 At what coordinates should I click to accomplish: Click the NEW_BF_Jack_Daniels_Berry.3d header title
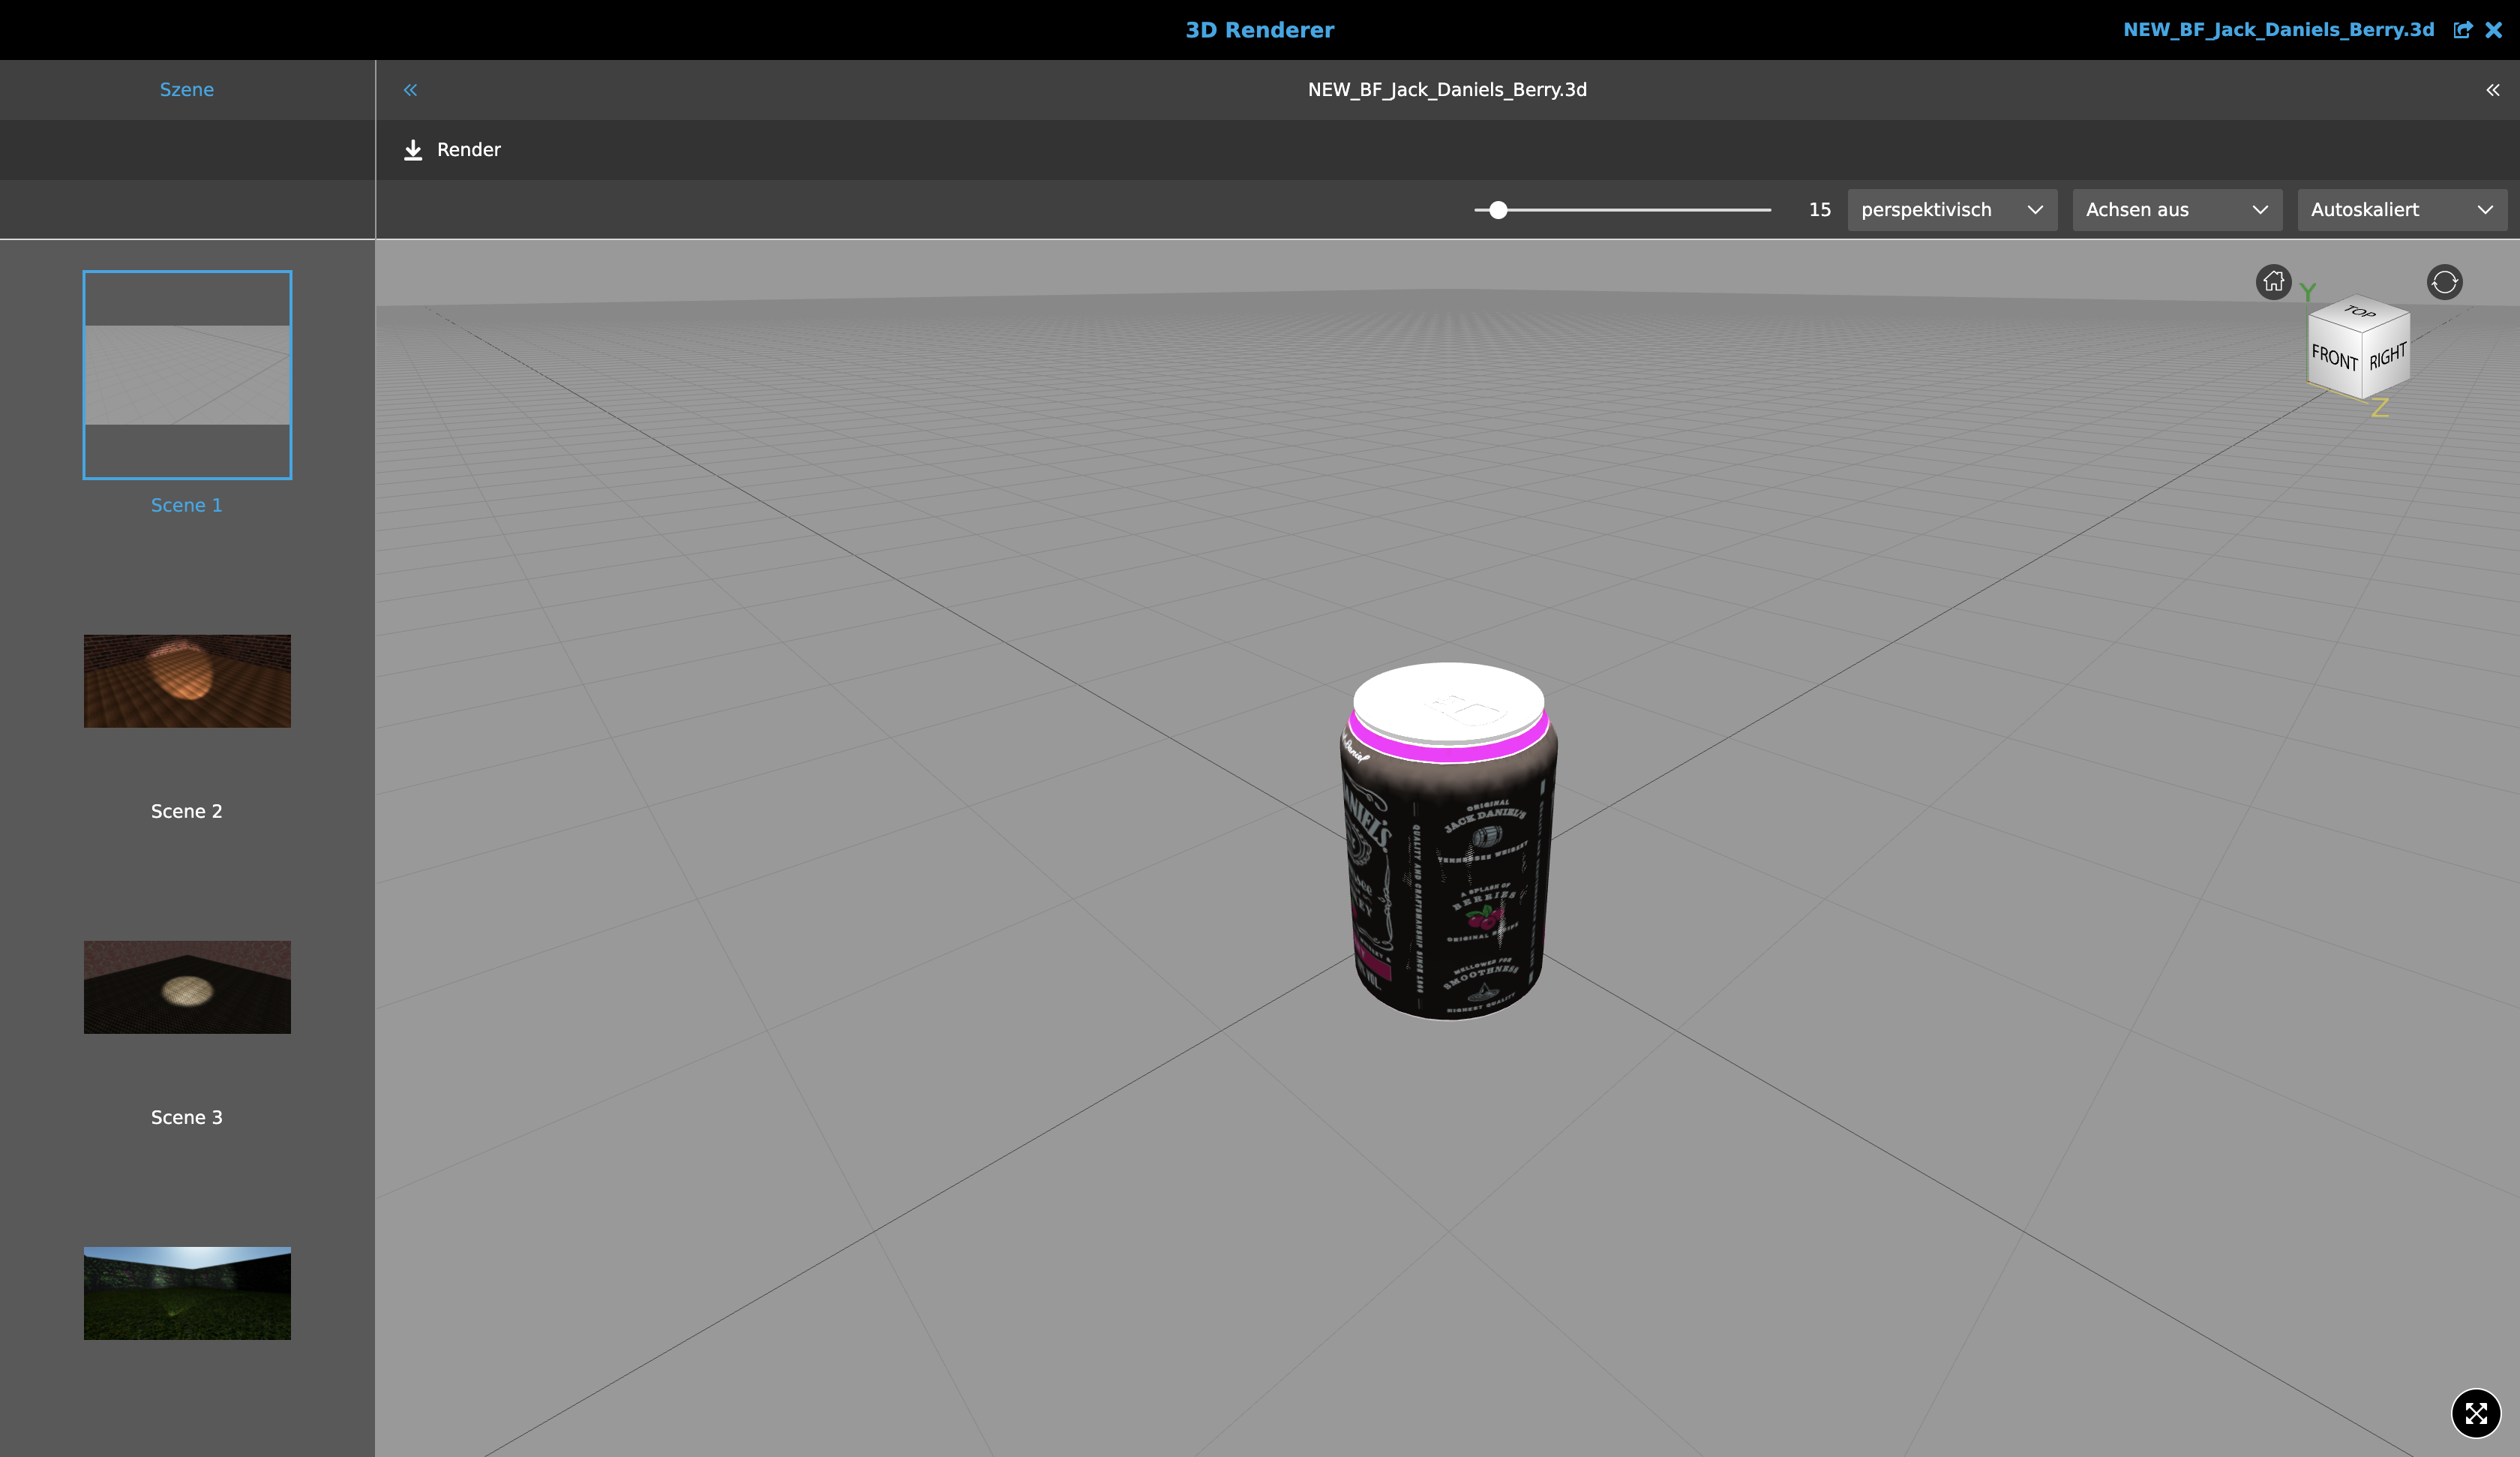click(1447, 89)
